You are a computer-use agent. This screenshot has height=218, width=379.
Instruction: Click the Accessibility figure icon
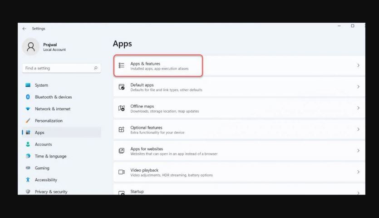(28, 179)
